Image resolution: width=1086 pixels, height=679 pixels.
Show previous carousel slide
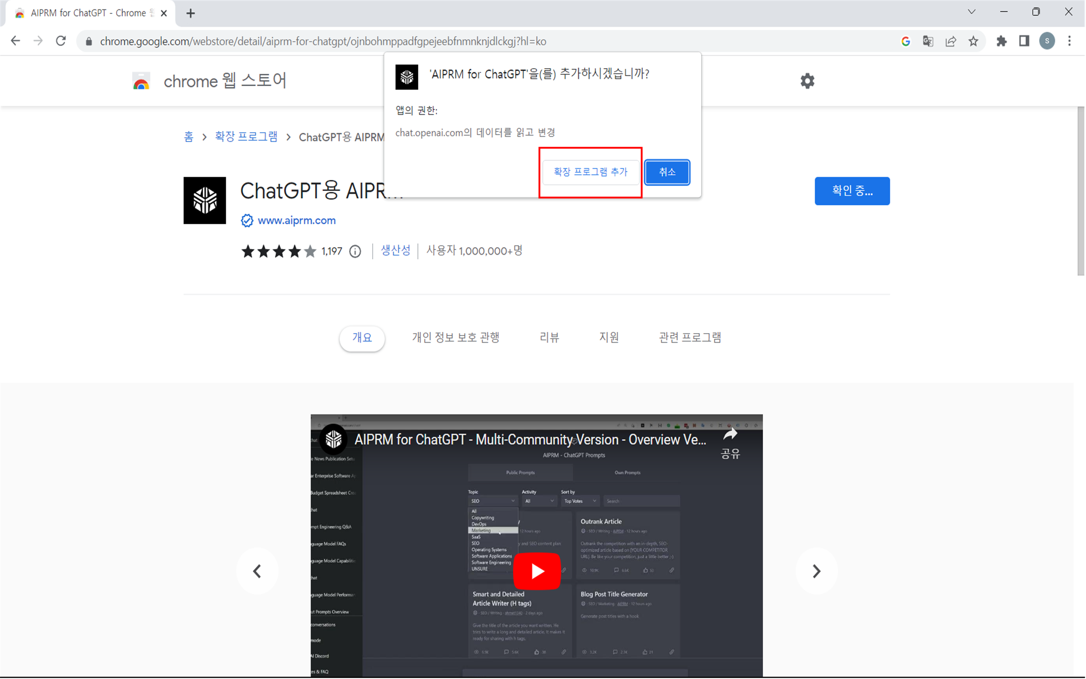(x=257, y=571)
